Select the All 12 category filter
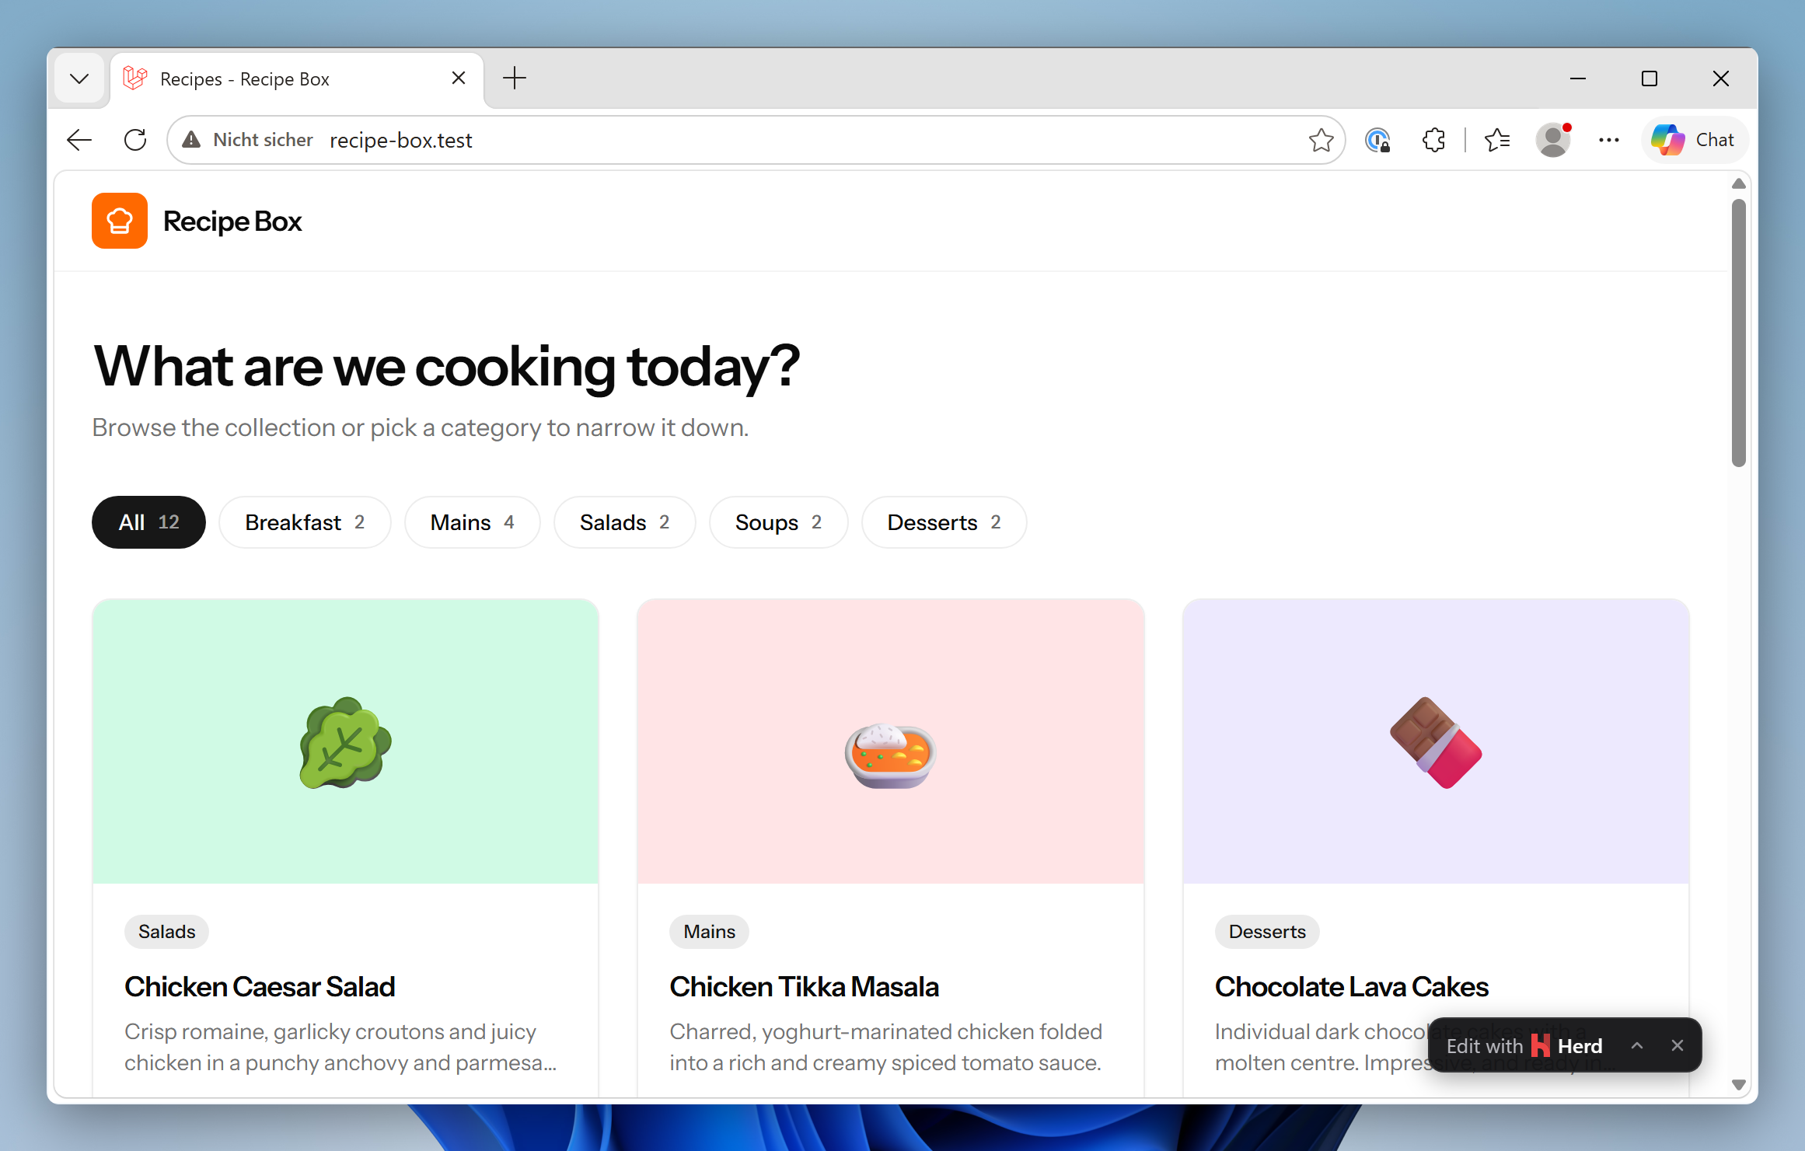Image resolution: width=1805 pixels, height=1151 pixels. (148, 522)
